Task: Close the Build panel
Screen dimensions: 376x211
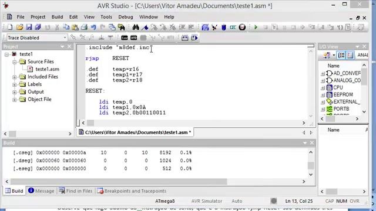Action: coord(312,143)
